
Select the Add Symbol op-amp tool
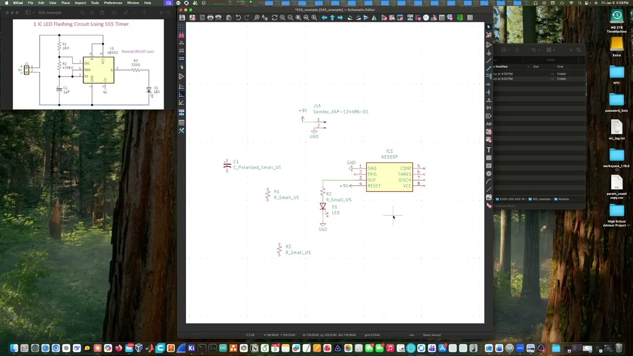pos(489,45)
